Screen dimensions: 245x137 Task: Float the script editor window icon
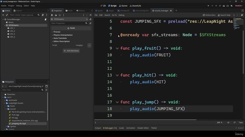tap(242, 15)
